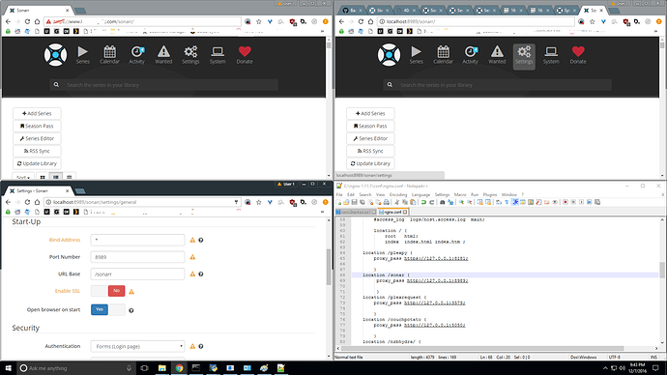Click into the Port Number field

tap(137, 257)
